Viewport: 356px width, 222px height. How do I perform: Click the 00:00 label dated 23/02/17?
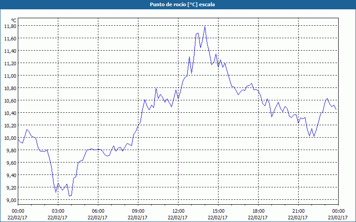click(338, 211)
